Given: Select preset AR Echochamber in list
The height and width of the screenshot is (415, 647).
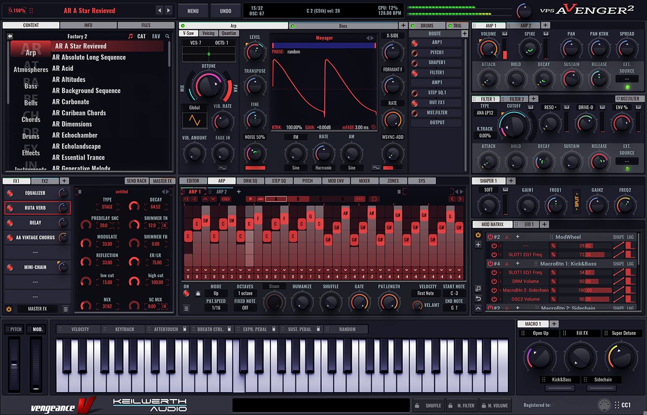Looking at the screenshot, I should pyautogui.click(x=75, y=135).
